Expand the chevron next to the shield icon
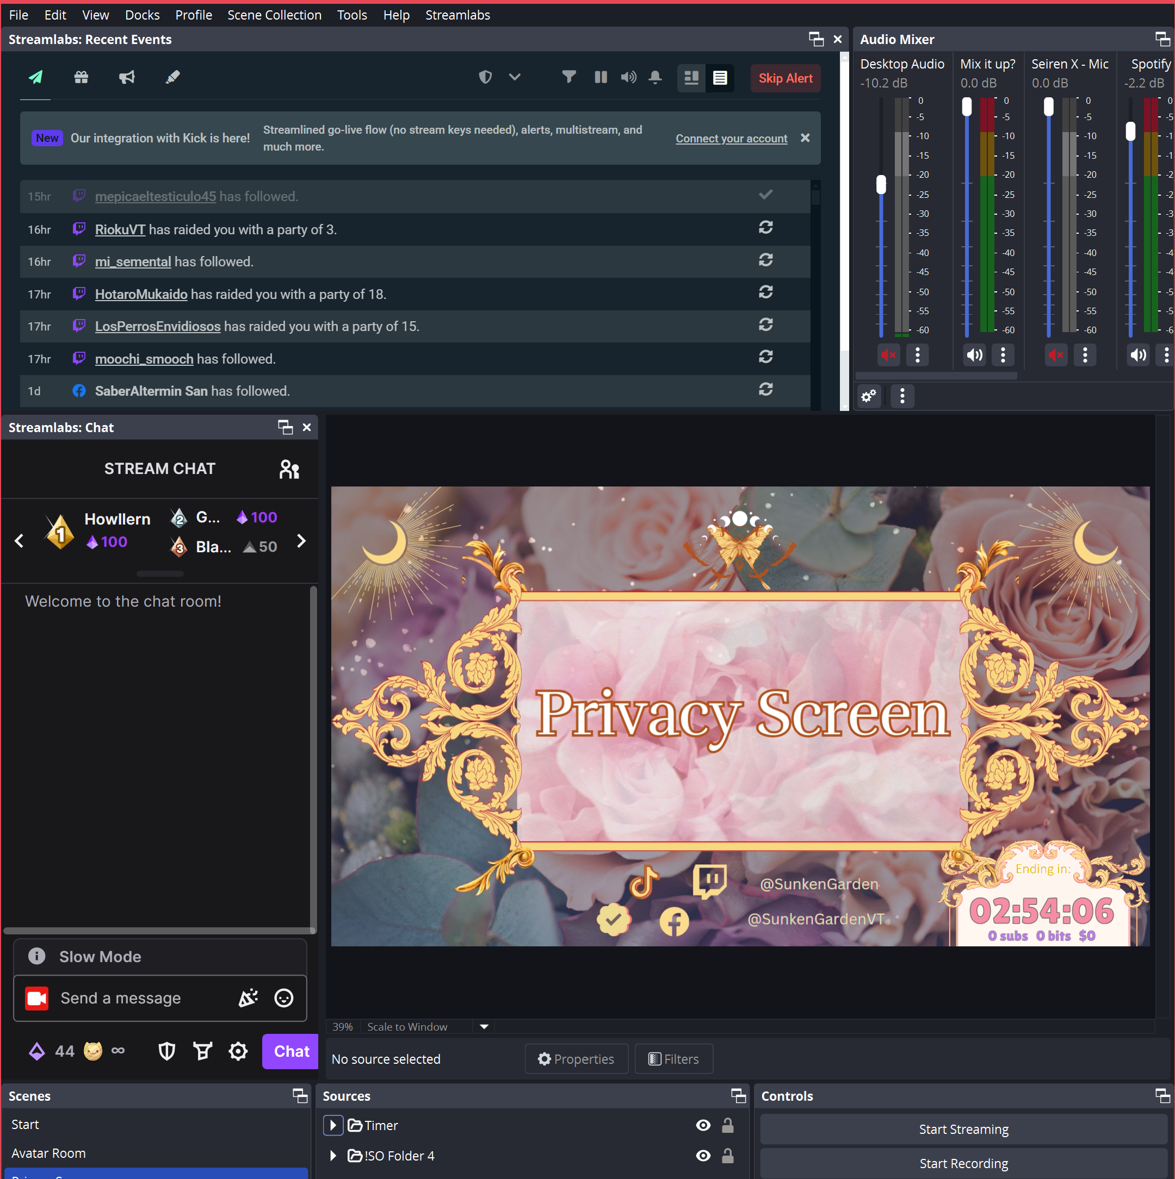The height and width of the screenshot is (1179, 1175). point(514,77)
